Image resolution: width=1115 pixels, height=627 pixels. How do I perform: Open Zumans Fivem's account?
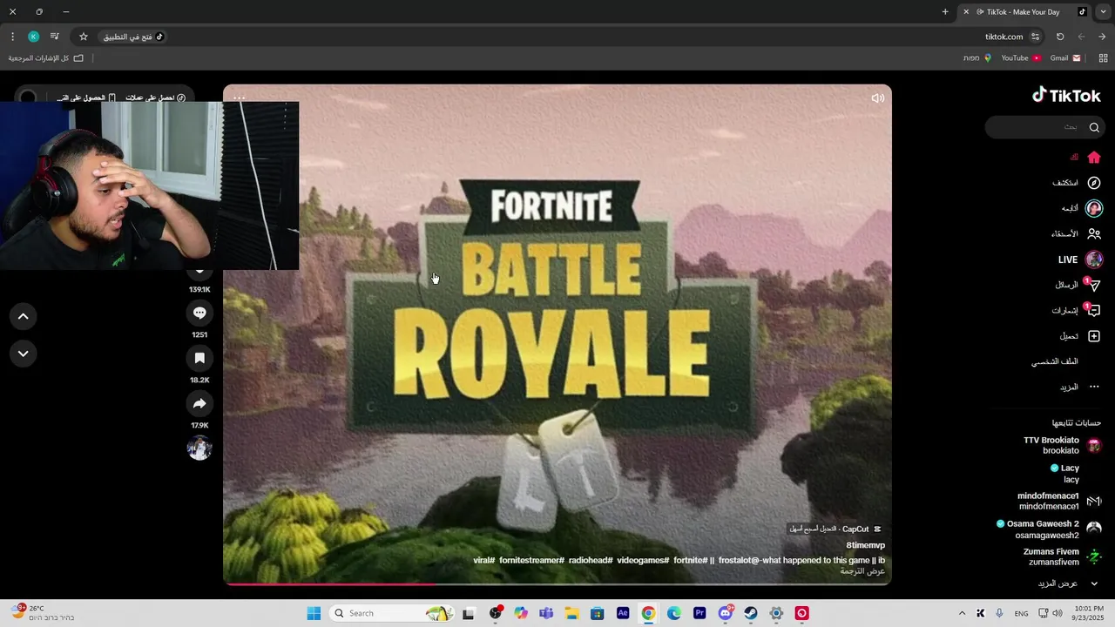tap(1063, 557)
